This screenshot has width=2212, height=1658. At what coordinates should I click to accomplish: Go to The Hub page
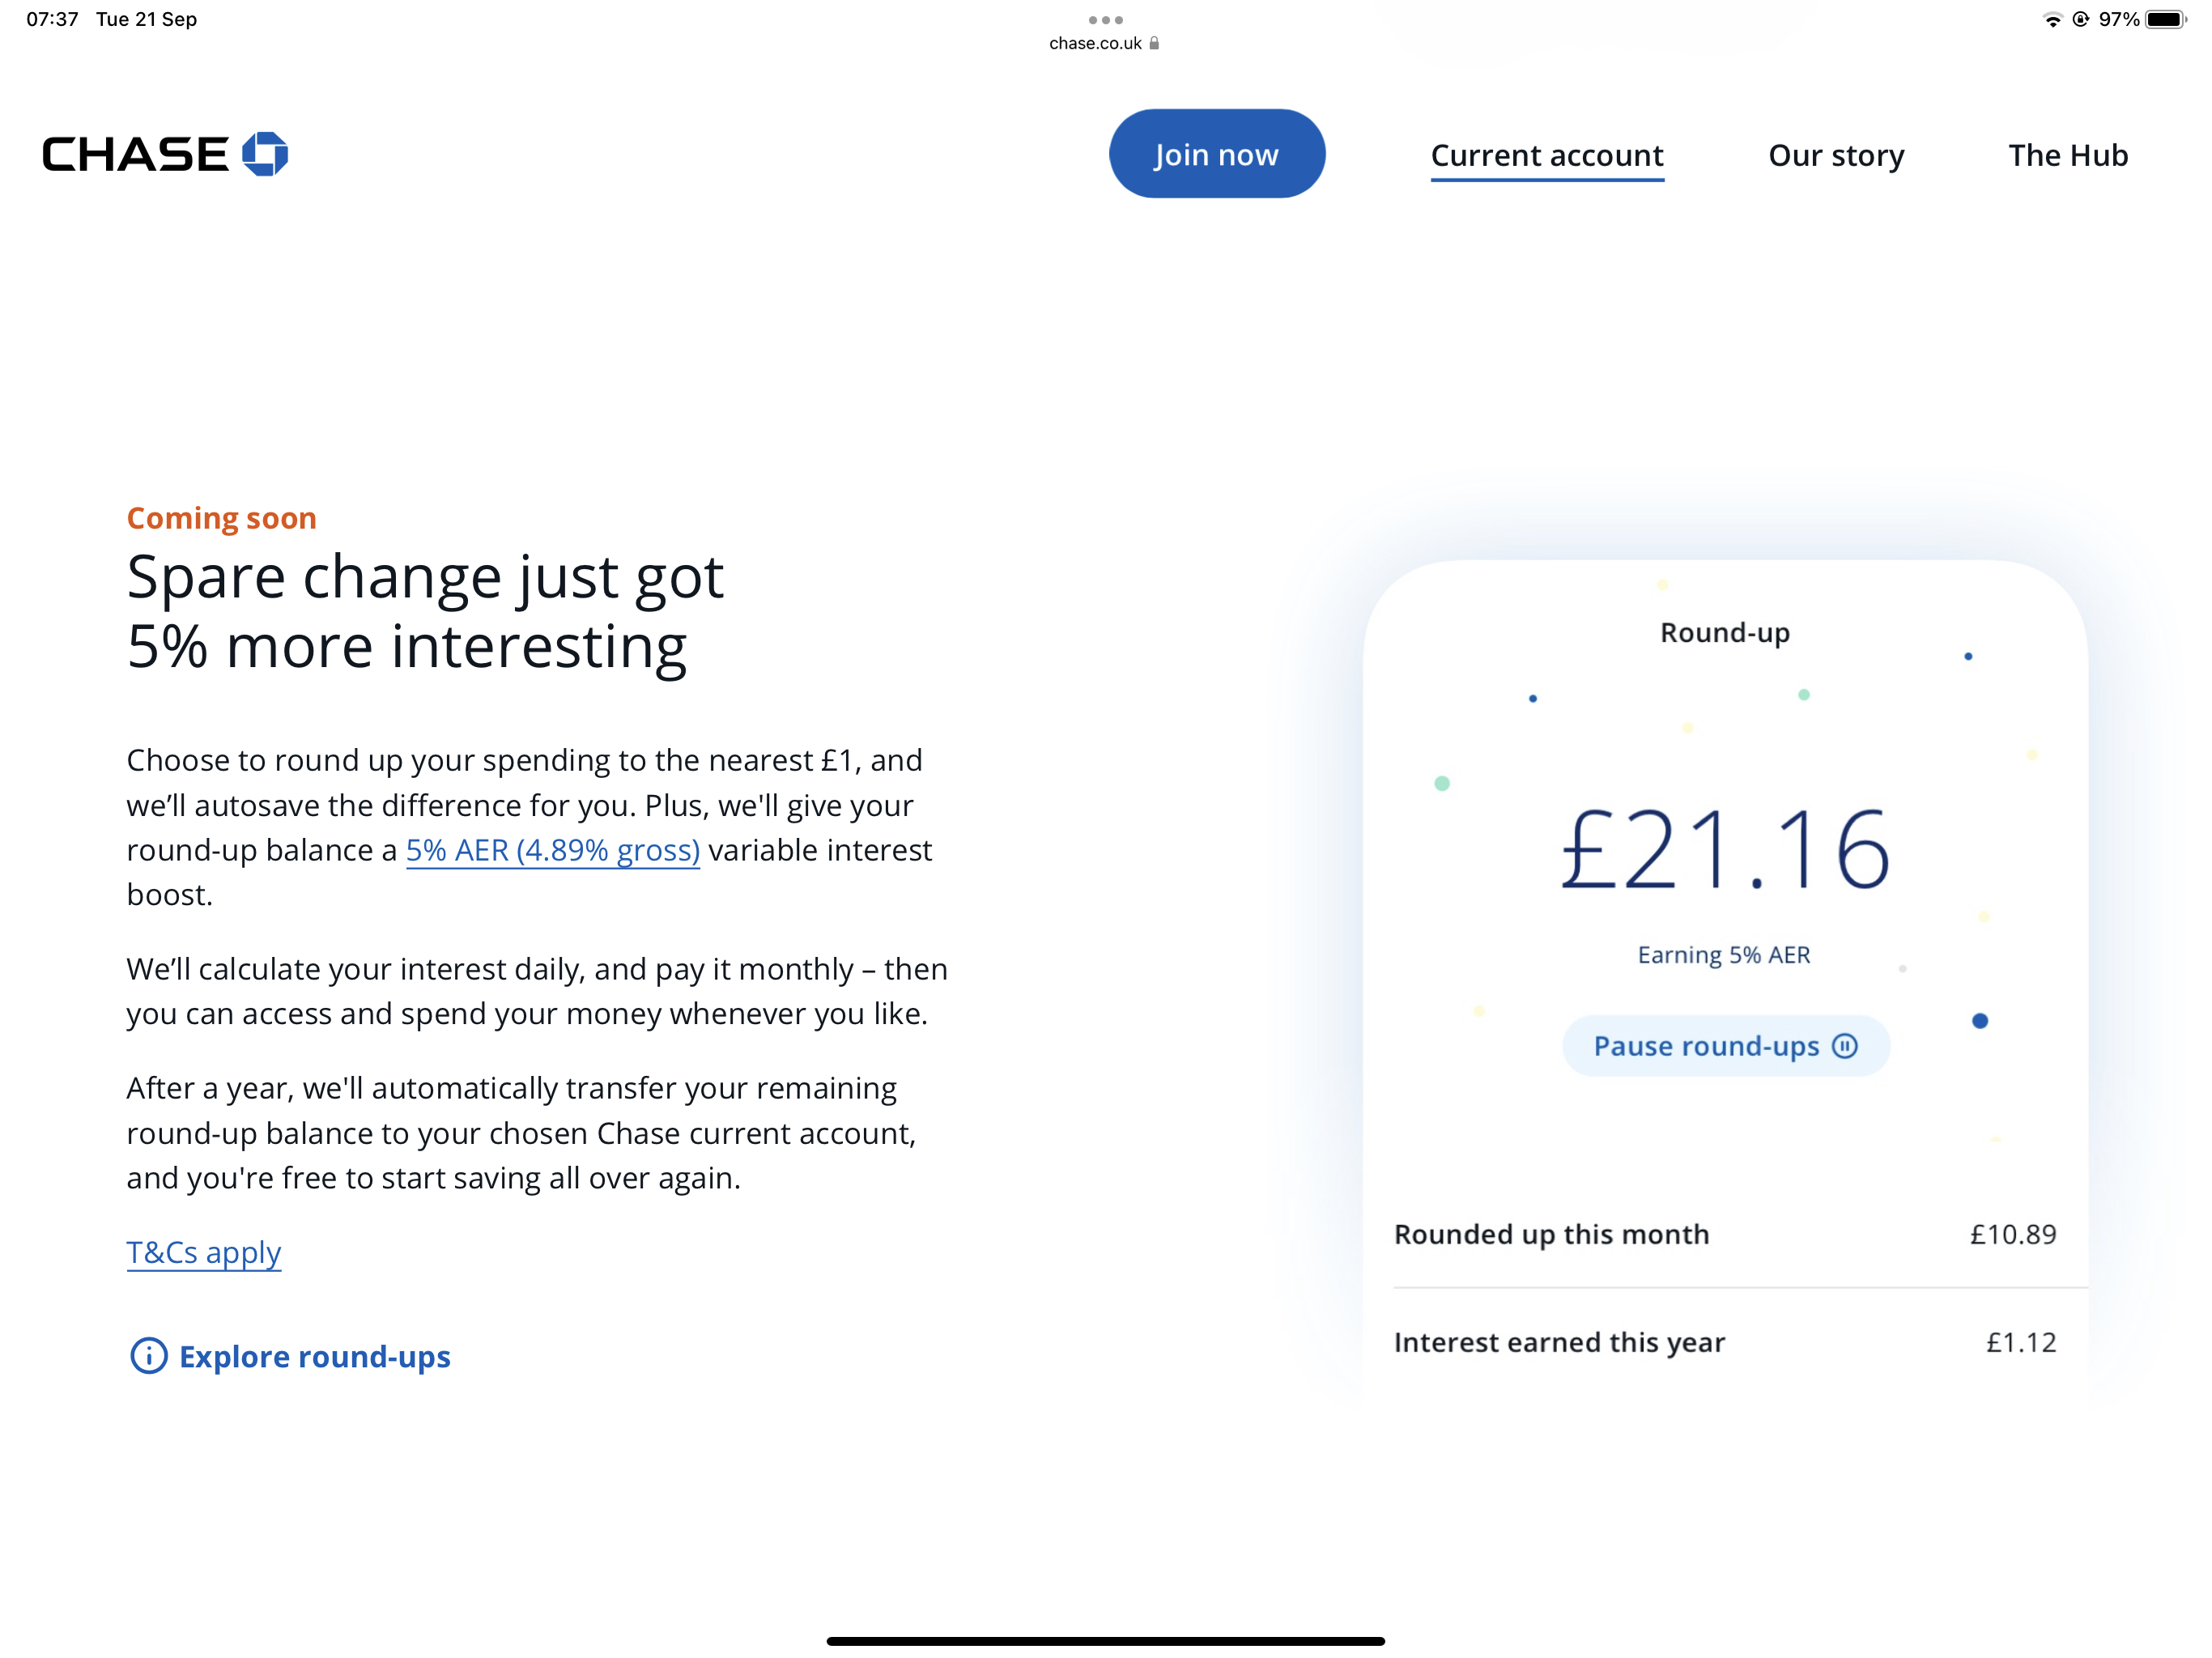[x=2068, y=155]
